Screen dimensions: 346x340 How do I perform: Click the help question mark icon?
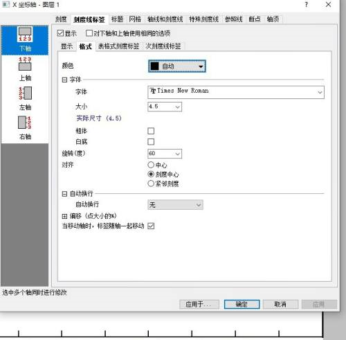306,5
